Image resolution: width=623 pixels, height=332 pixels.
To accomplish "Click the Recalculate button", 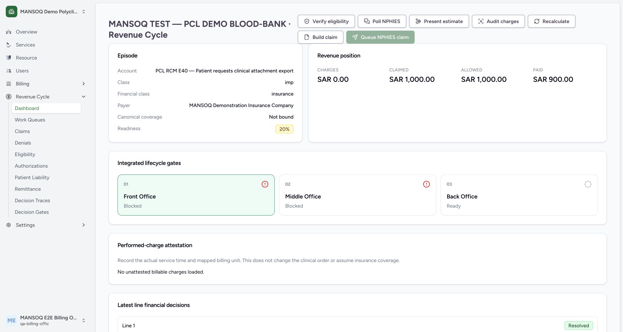I will (551, 21).
